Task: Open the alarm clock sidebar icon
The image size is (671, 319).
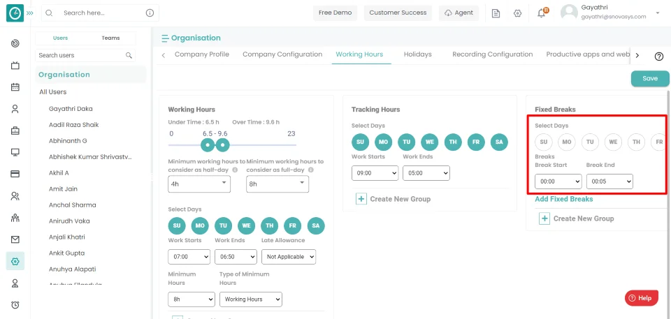Action: tap(15, 304)
